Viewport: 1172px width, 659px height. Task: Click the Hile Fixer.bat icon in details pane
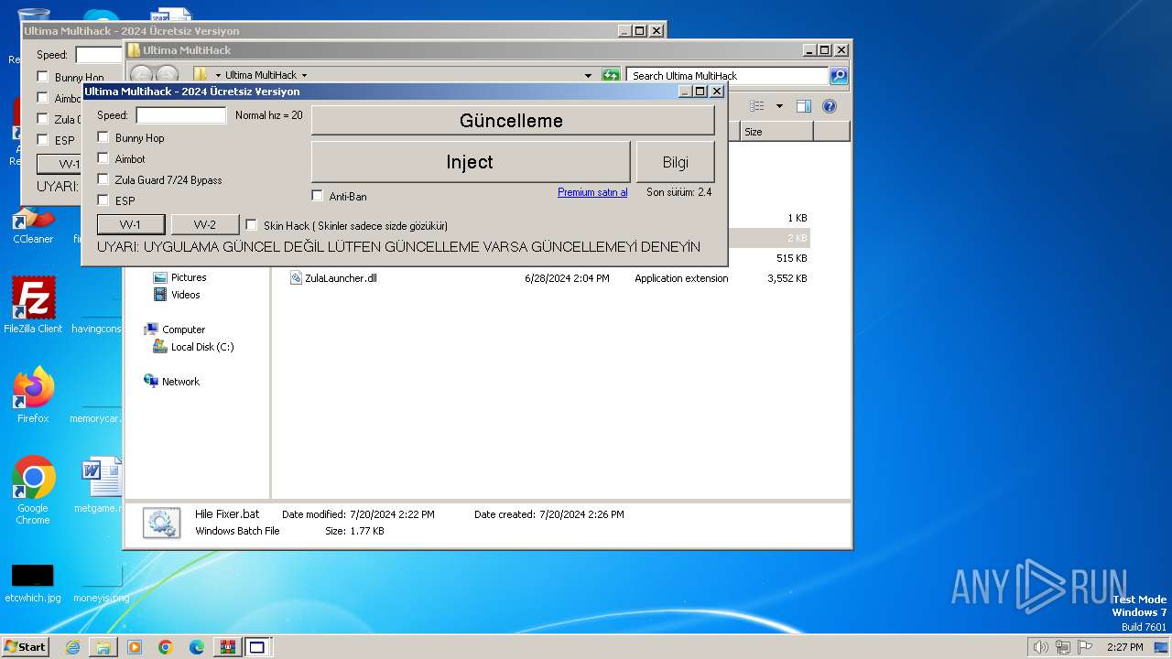(161, 523)
